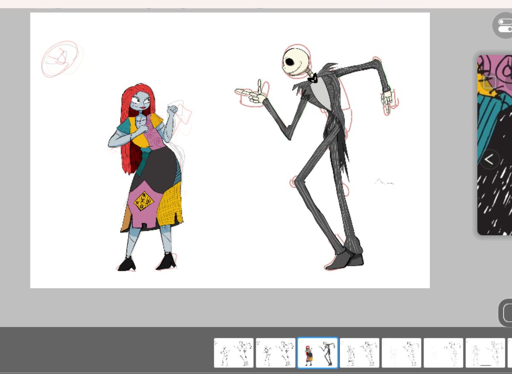The height and width of the screenshot is (374, 512).
Task: Select frame thumbnail right after the highlighted frame
Action: [359, 353]
